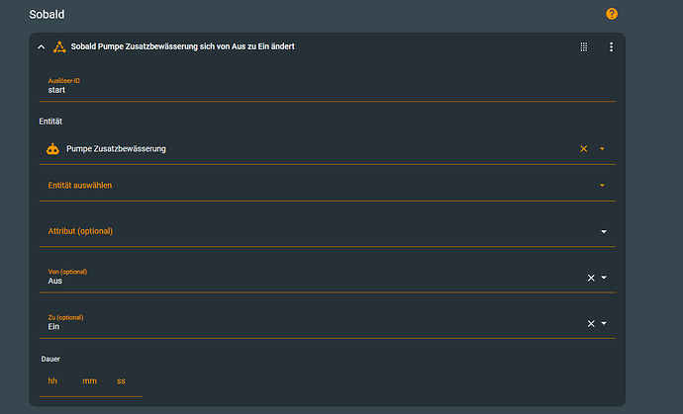
Task: Click the Von field showing Aus
Action: [x=297, y=281]
